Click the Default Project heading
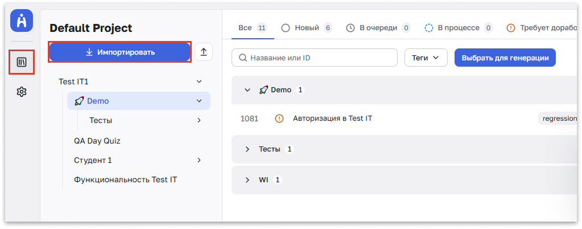Viewport: 582px width, 229px height. tap(91, 28)
